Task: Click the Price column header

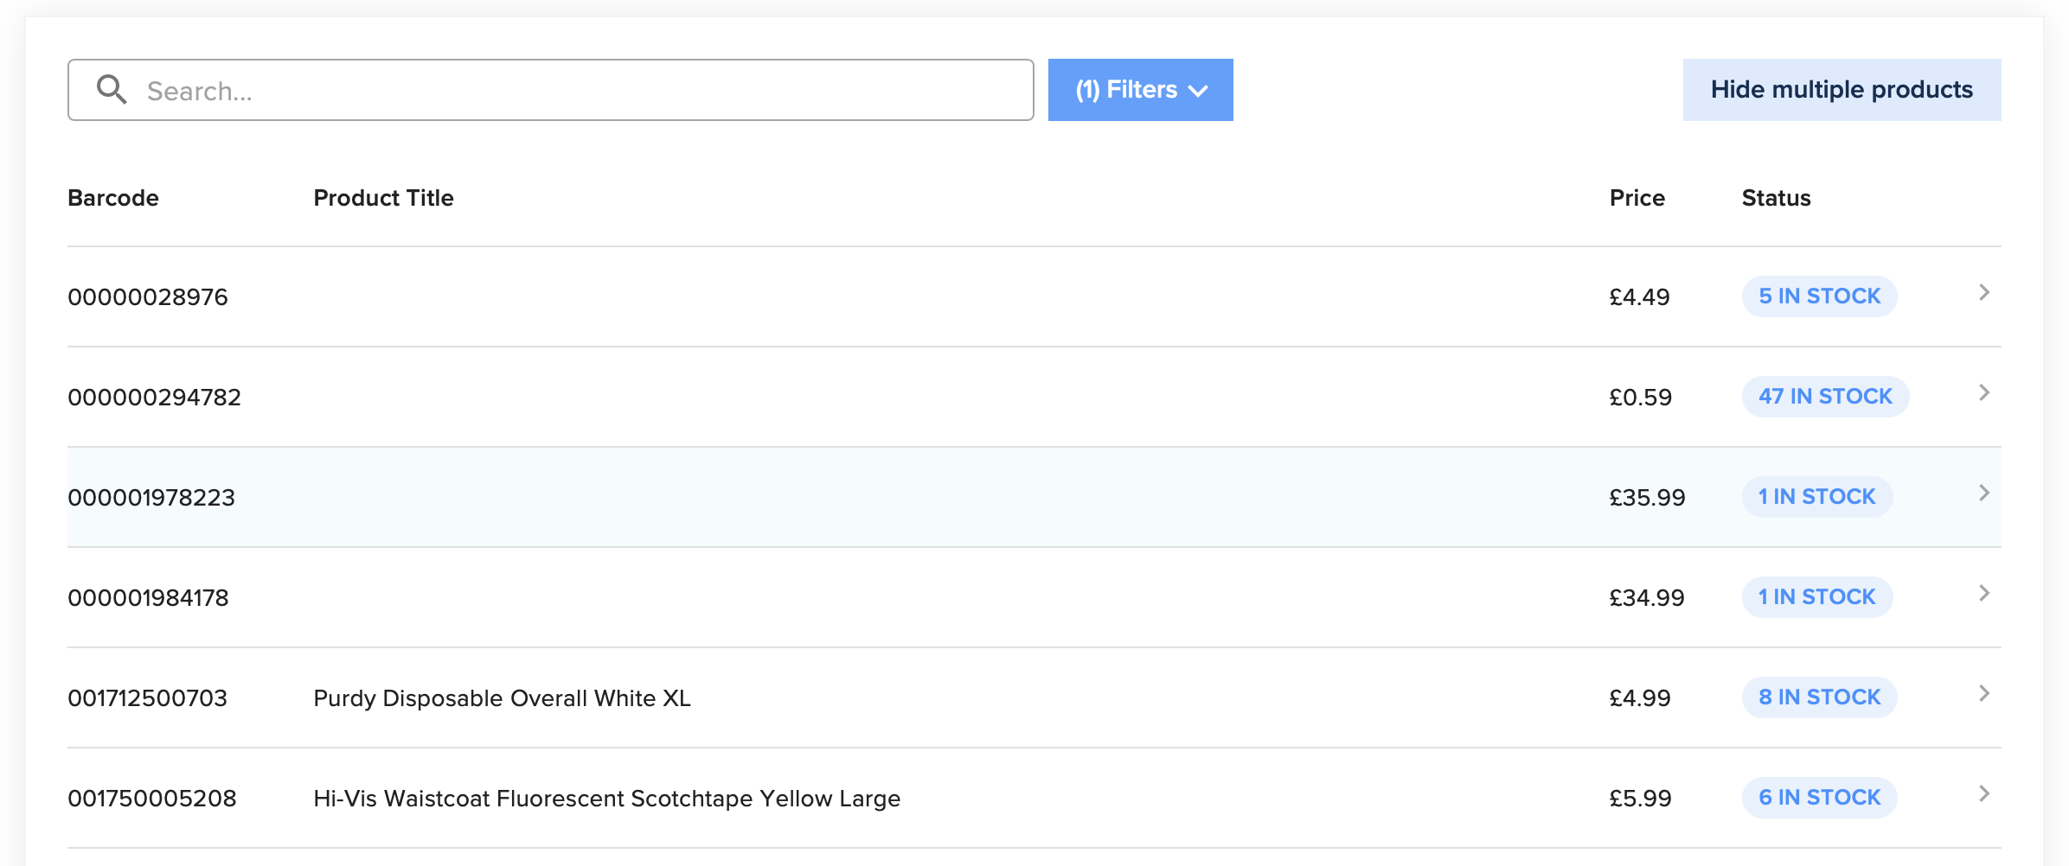Action: tap(1637, 198)
